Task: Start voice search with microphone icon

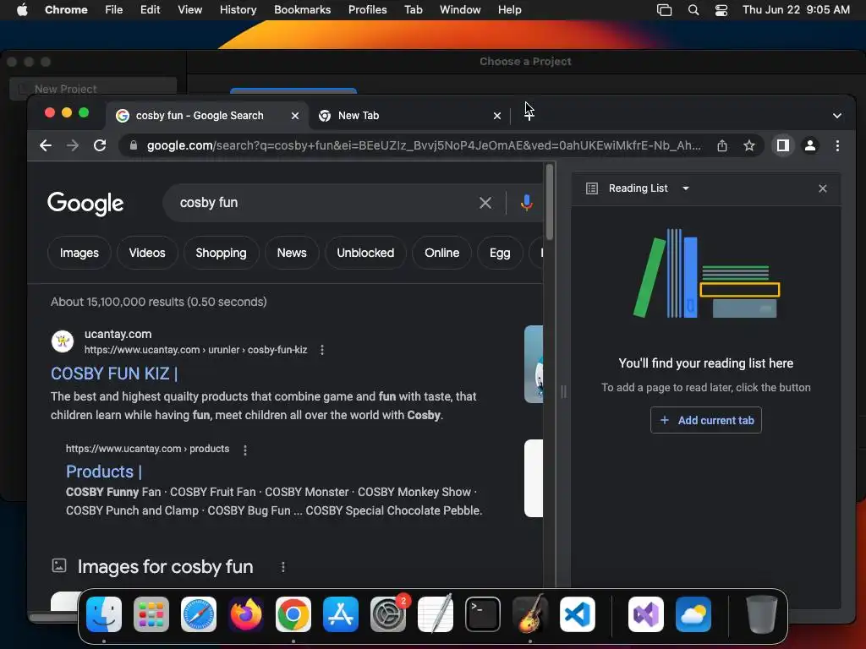Action: point(526,203)
